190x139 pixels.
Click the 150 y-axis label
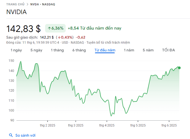point(11,60)
